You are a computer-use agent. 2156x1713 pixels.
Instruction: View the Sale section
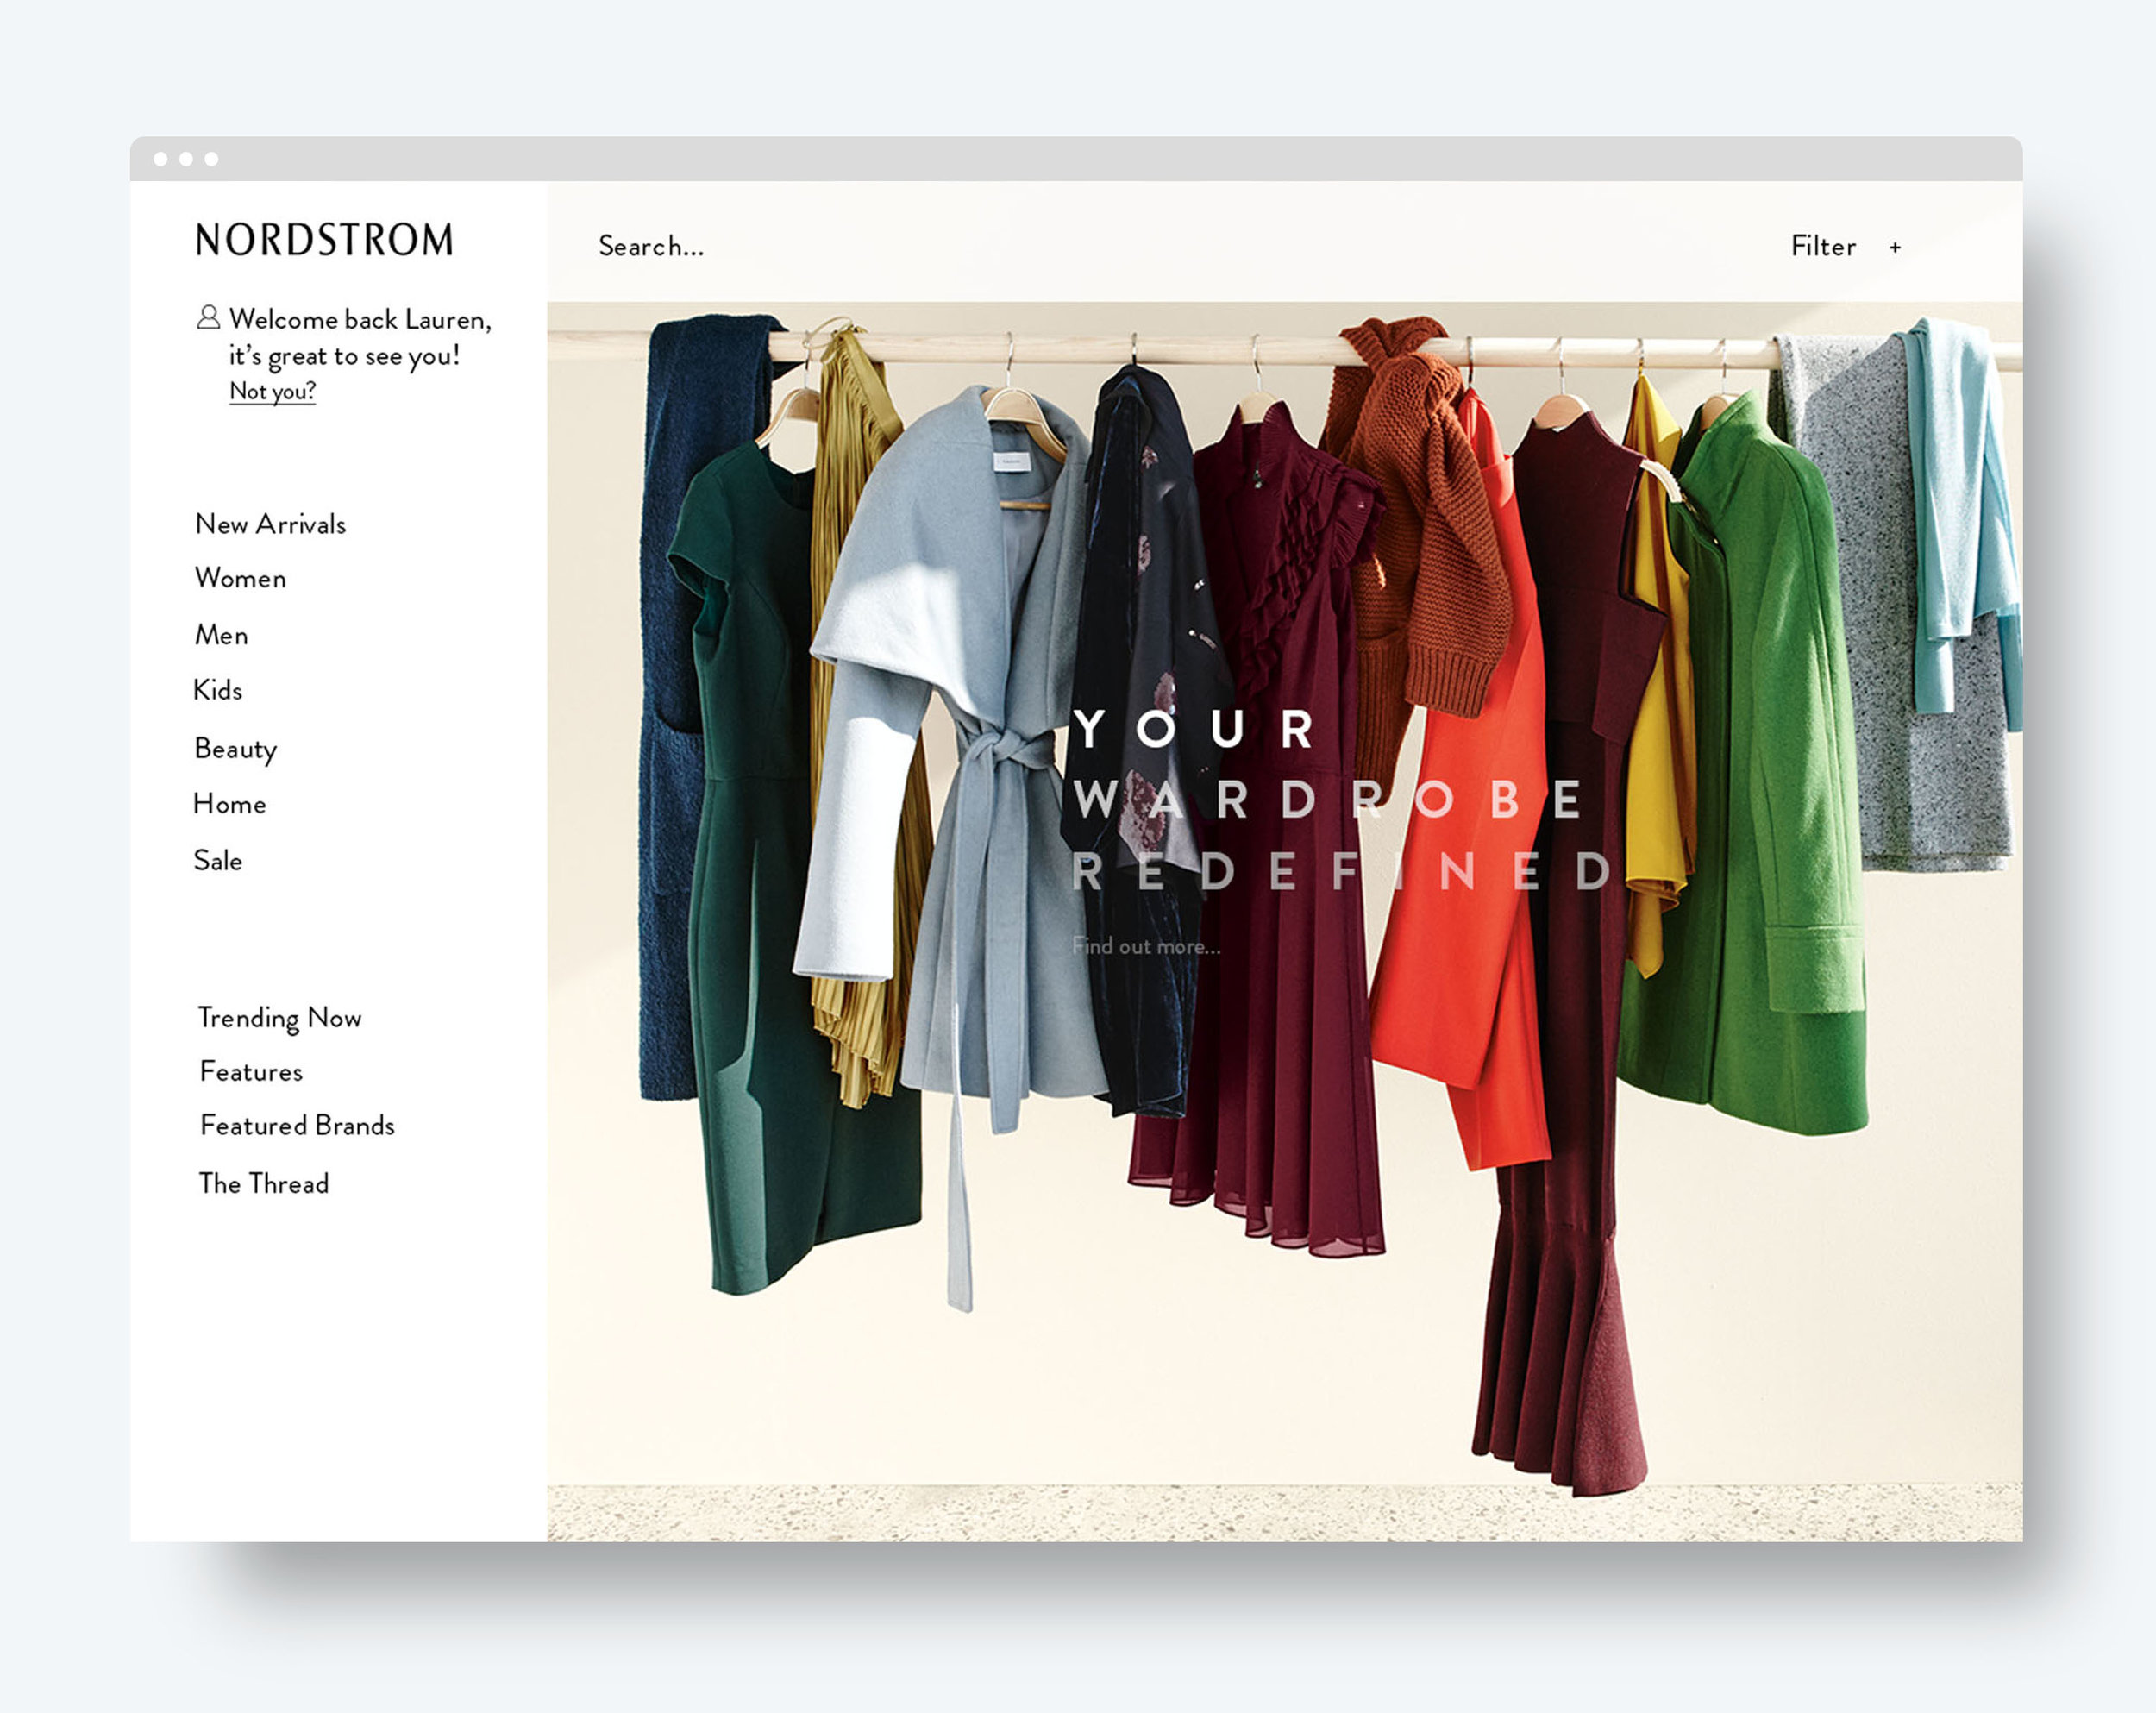tap(217, 861)
